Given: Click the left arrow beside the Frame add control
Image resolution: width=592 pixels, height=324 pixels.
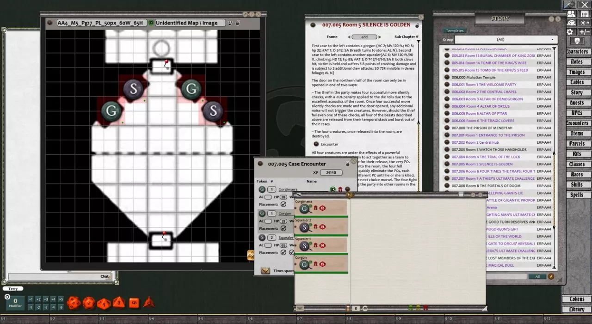Looking at the screenshot, I should (x=349, y=37).
